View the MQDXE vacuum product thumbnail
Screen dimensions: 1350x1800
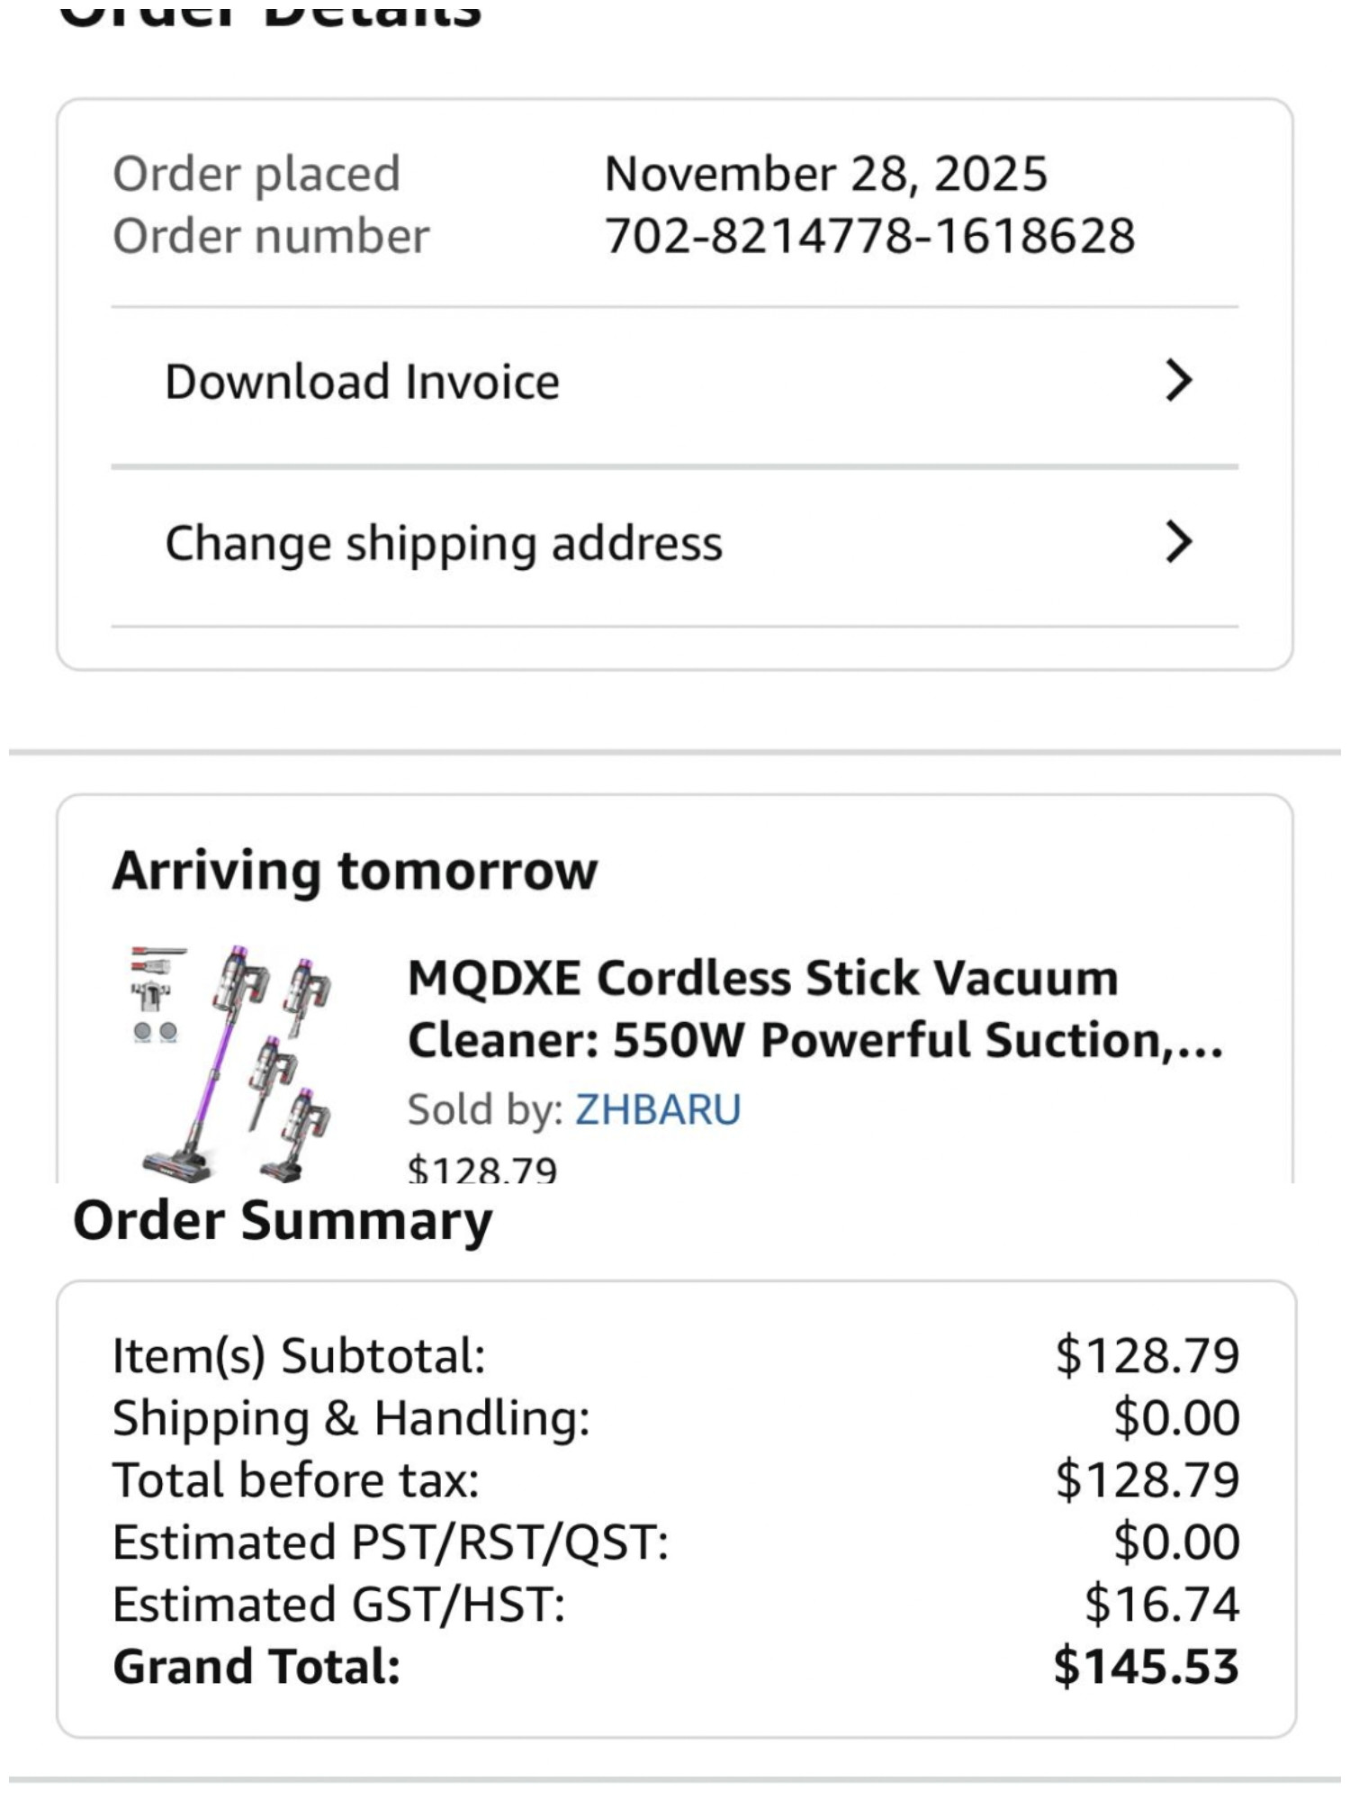coord(232,1063)
